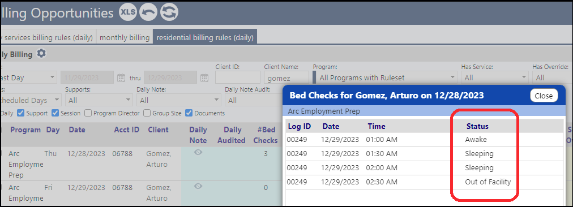This screenshot has width=573, height=207.
Task: Sort by Day column header
Action: pyautogui.click(x=53, y=130)
